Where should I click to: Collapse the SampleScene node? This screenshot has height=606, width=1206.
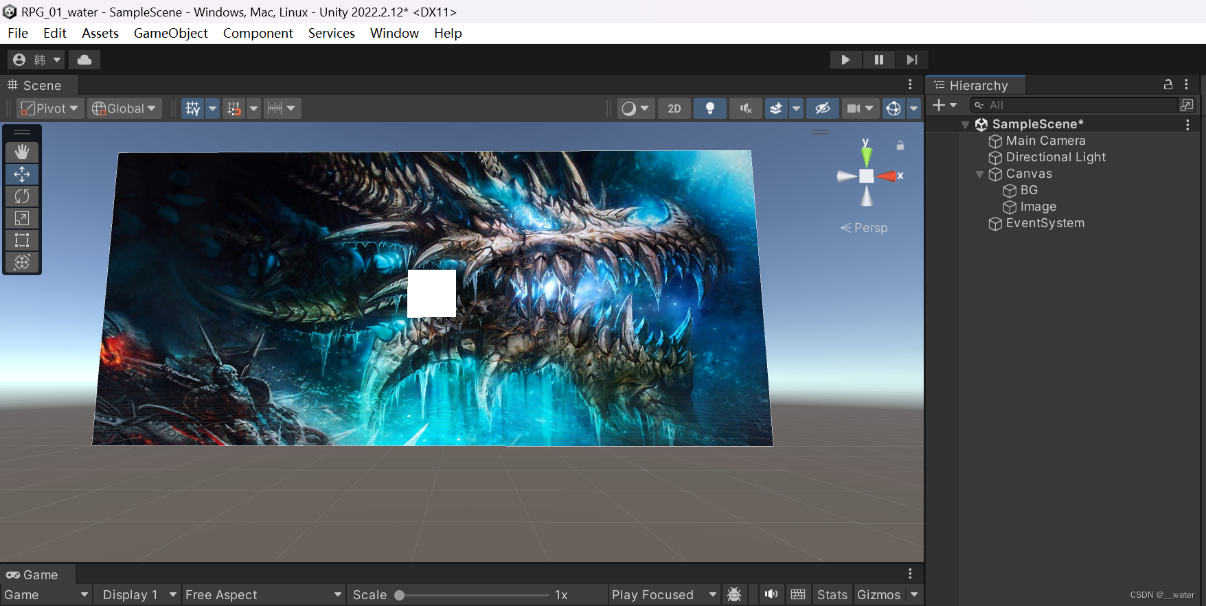tap(965, 125)
